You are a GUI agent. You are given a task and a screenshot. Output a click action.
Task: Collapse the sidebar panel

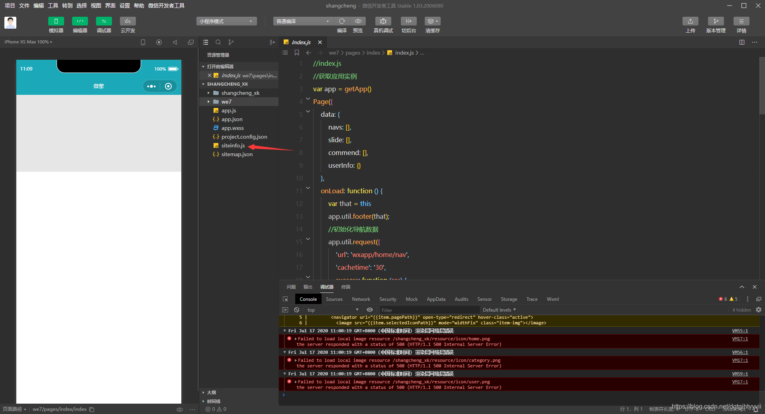[x=273, y=42]
